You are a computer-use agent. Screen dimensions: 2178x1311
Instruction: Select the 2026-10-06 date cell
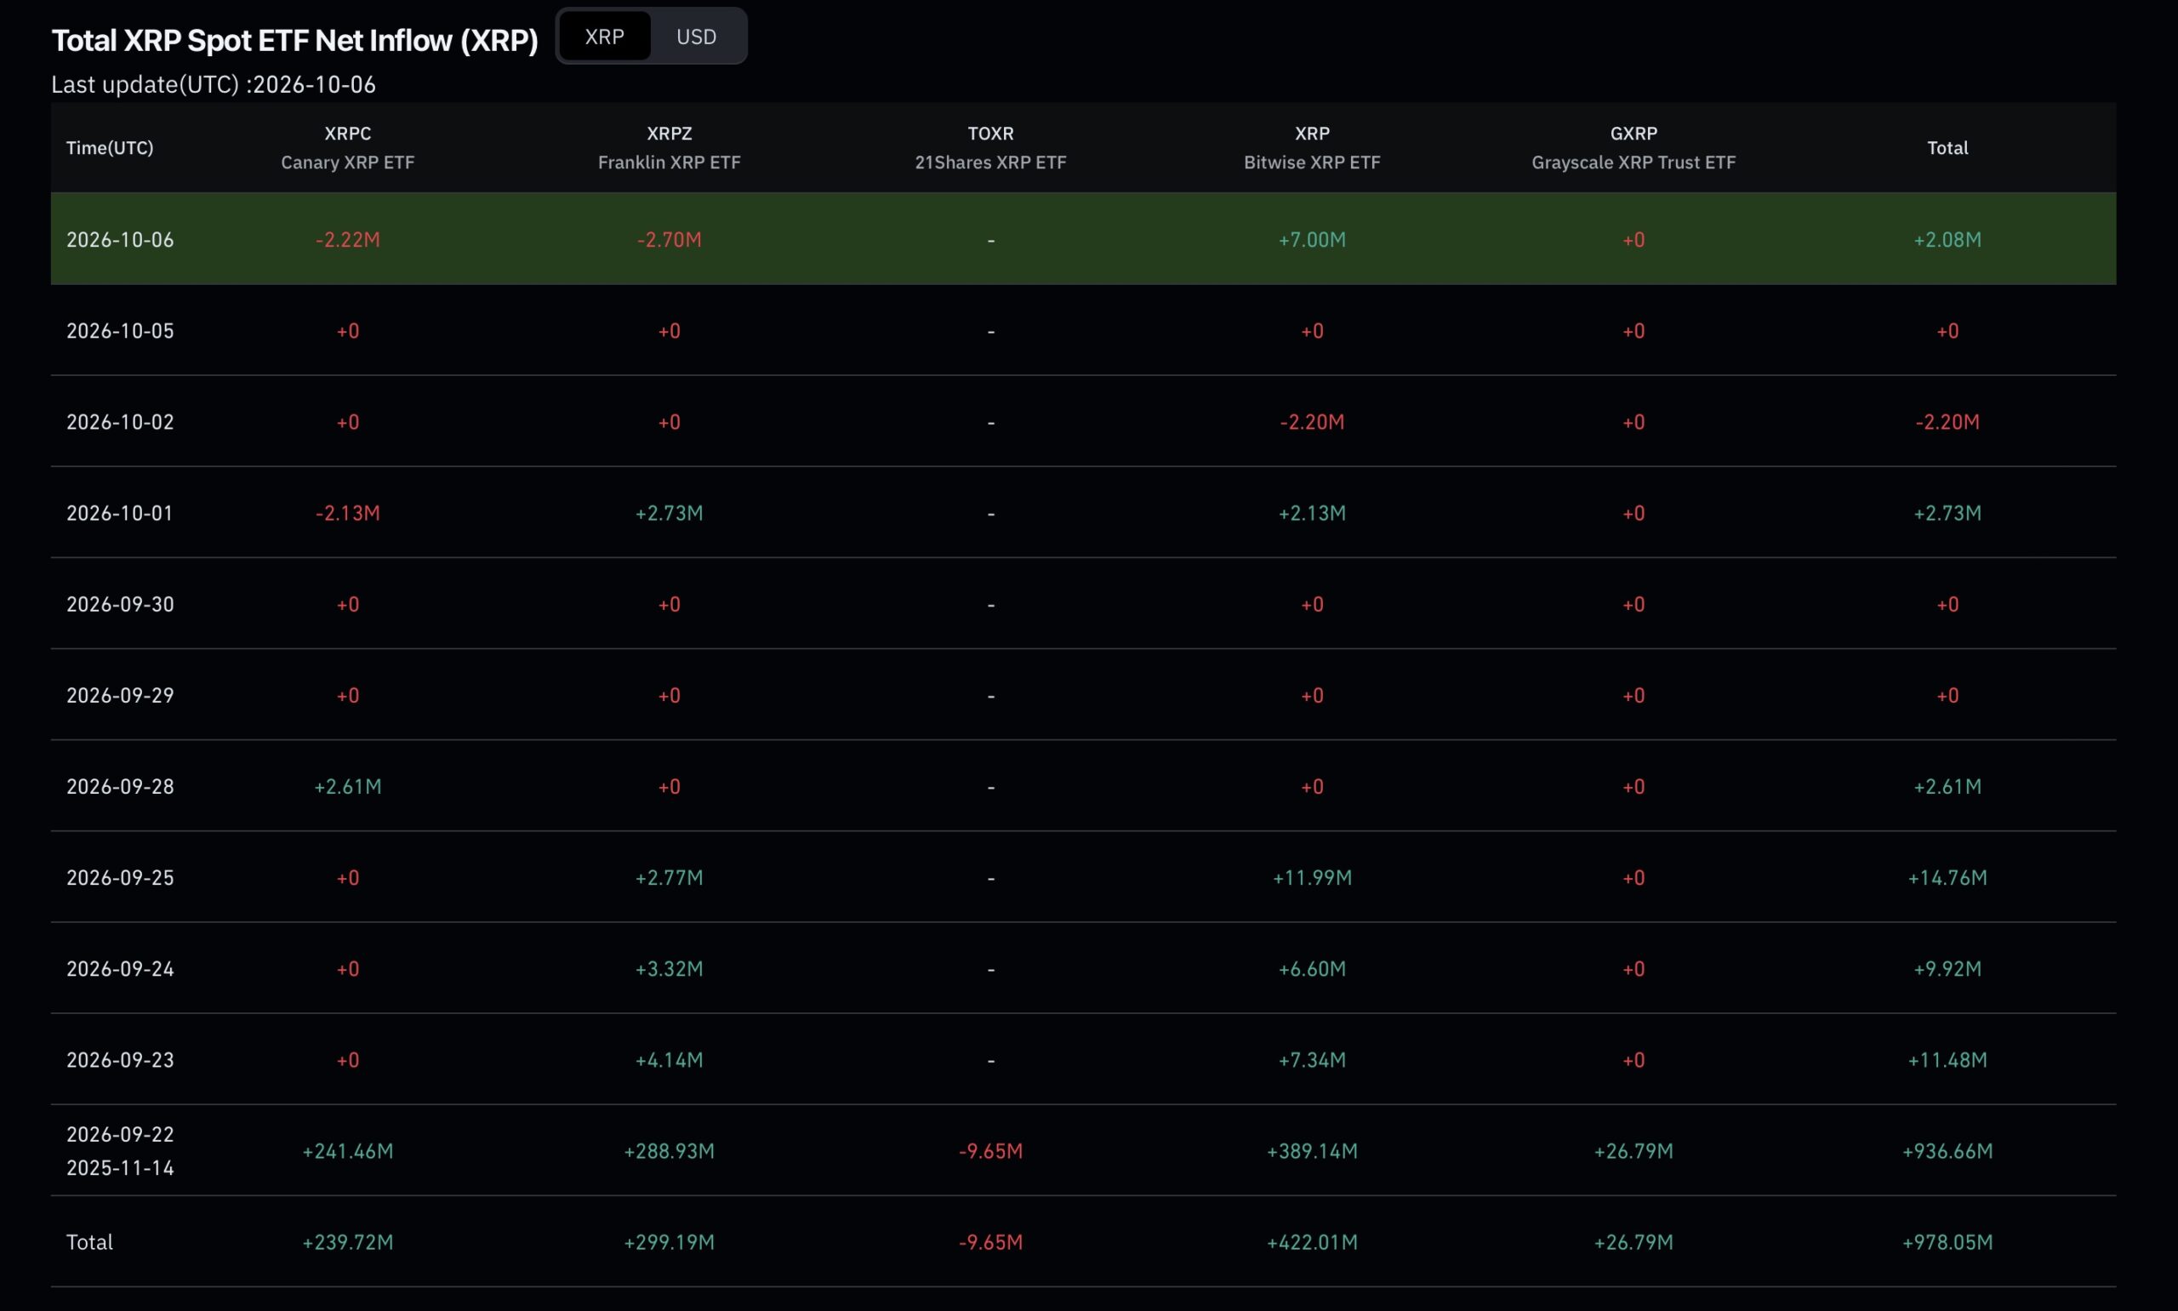(120, 239)
